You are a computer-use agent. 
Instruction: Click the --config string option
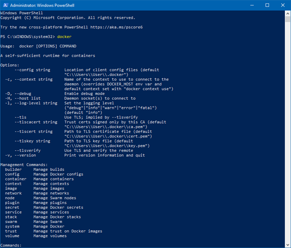[x=32, y=70]
